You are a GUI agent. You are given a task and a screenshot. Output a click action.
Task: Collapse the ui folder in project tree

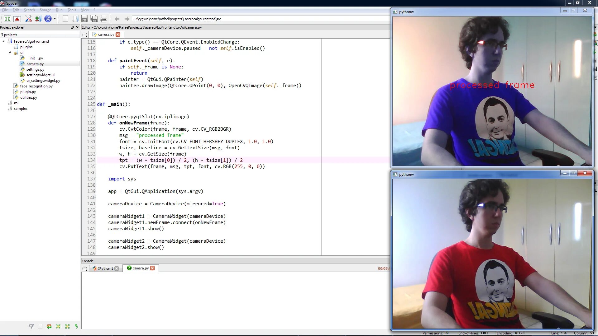[10, 53]
